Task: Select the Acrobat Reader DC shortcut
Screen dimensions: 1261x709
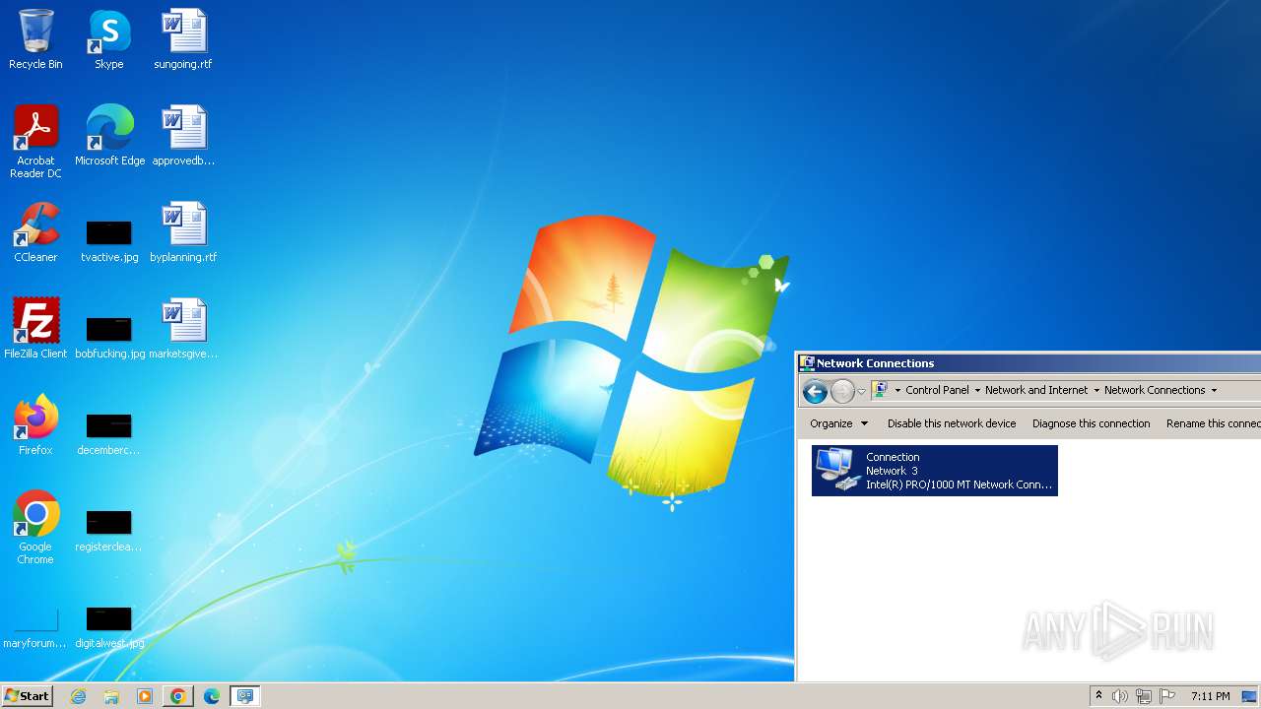Action: [x=35, y=142]
